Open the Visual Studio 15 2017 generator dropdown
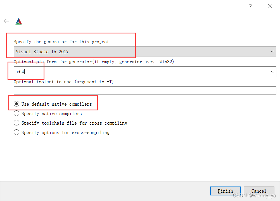 point(140,52)
